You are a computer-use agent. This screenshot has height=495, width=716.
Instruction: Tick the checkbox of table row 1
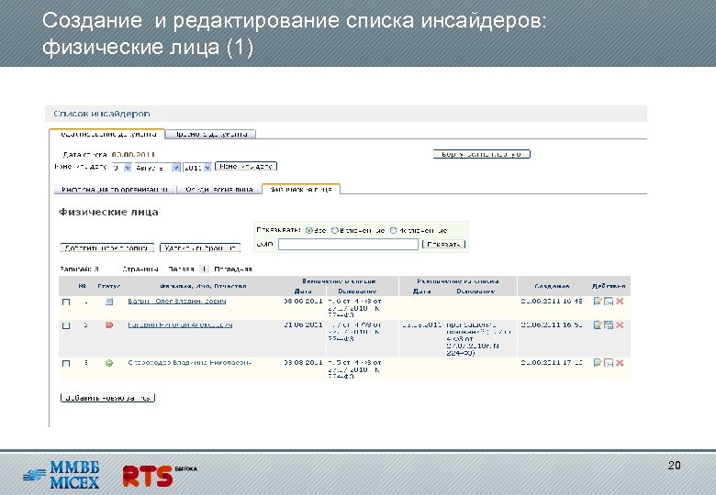pos(66,302)
